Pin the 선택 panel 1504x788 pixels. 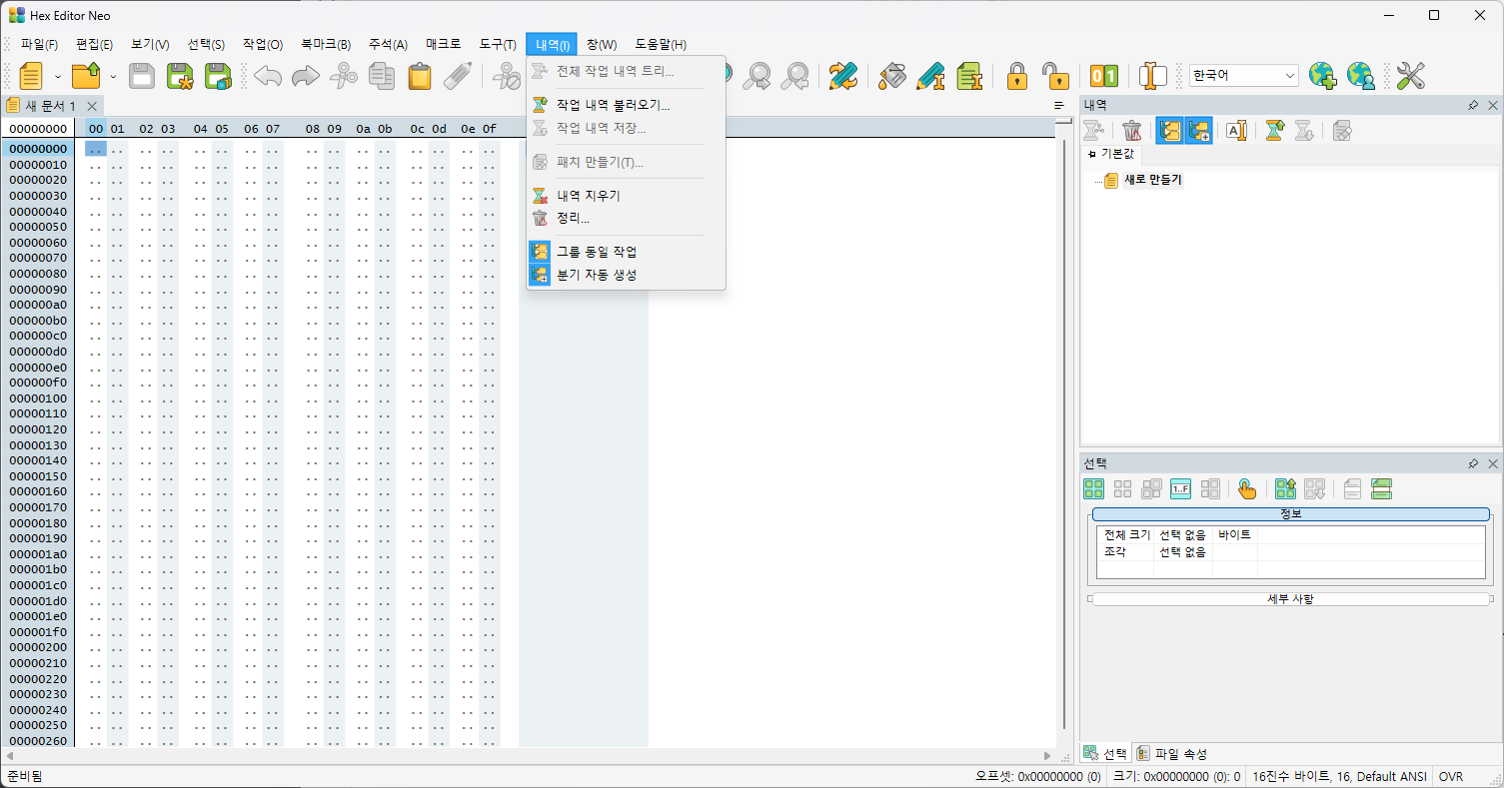(1473, 463)
